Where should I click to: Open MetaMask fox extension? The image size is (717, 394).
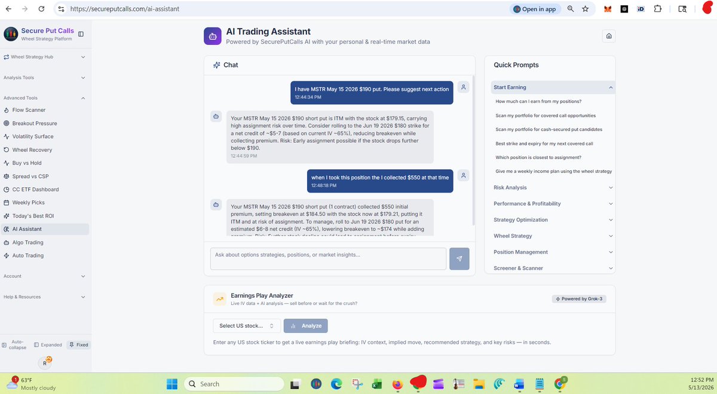[608, 9]
